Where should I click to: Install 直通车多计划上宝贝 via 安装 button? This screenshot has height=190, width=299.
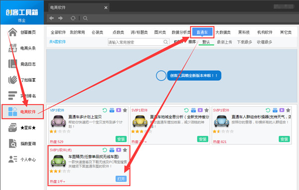click(x=121, y=139)
